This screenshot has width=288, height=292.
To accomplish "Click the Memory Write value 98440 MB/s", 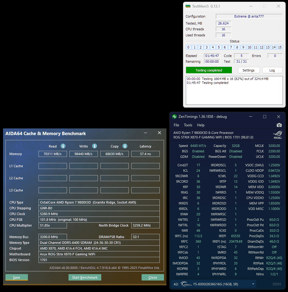I will point(83,154).
